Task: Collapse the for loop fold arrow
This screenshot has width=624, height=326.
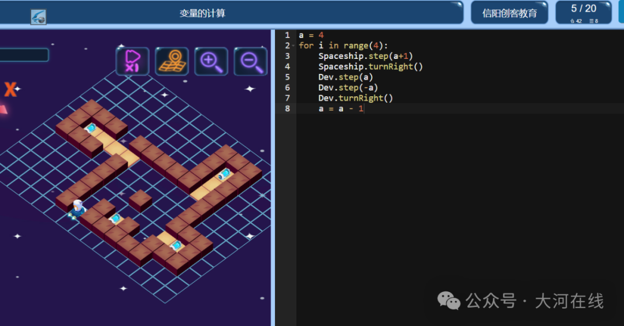Action: coord(294,46)
